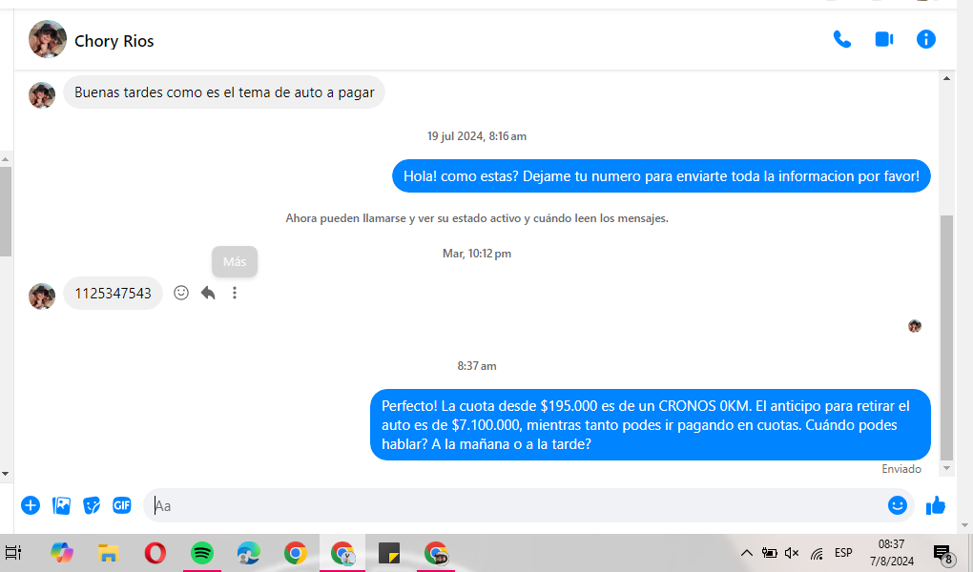Click the Ahora pueden llamarse notice text
This screenshot has height=572, width=973.
[477, 218]
